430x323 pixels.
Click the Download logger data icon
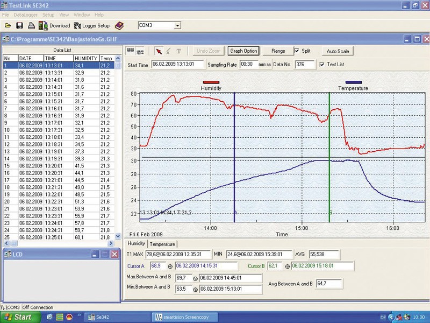coord(43,25)
